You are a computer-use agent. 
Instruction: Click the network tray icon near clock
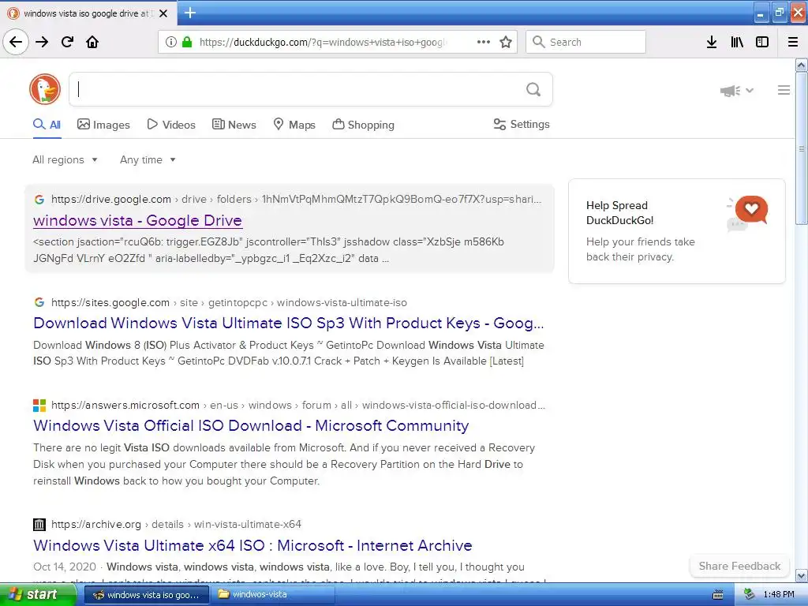(750, 595)
